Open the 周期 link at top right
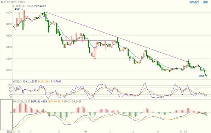The width and height of the screenshot is (211, 133). tap(206, 2)
